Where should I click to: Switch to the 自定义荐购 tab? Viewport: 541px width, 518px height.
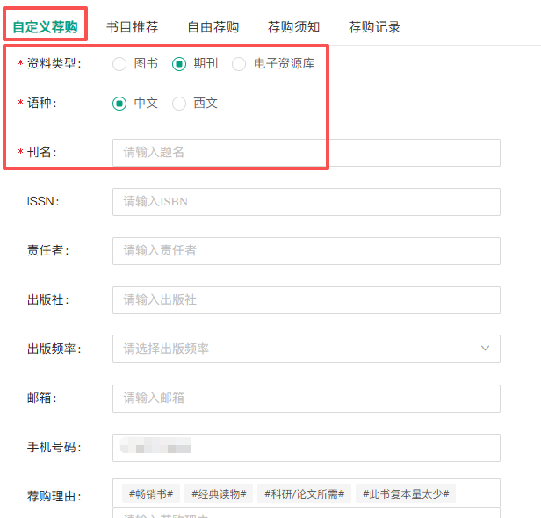pyautogui.click(x=45, y=26)
